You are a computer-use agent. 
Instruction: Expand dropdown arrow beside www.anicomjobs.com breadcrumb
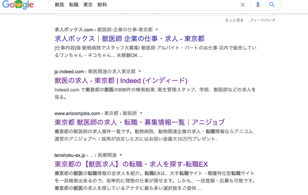(141, 113)
